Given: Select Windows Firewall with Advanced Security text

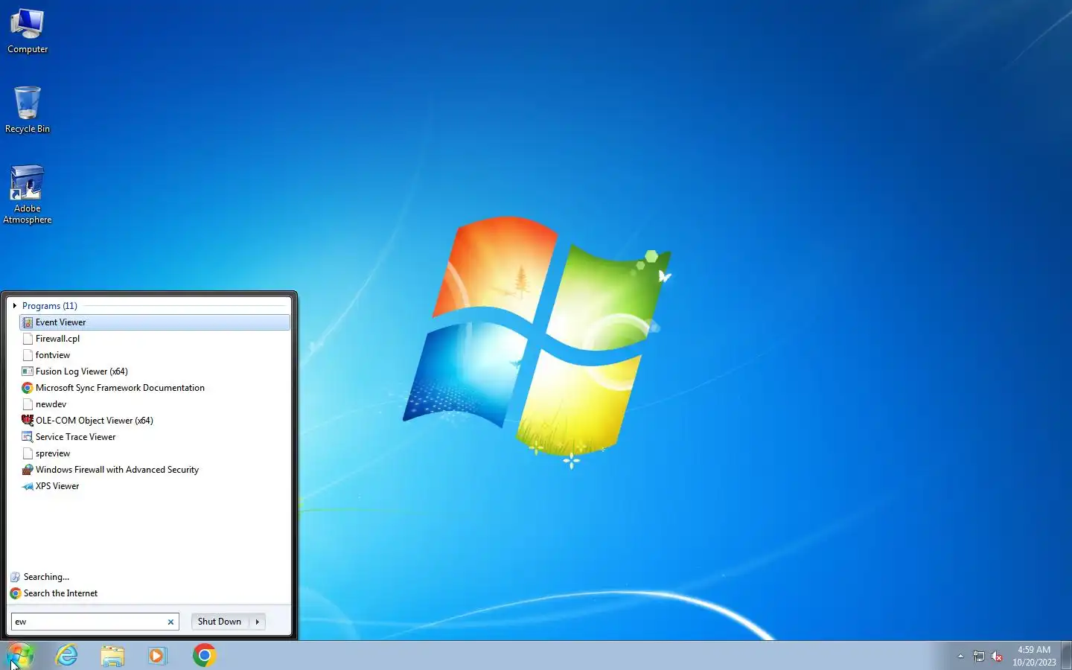Looking at the screenshot, I should pyautogui.click(x=117, y=470).
